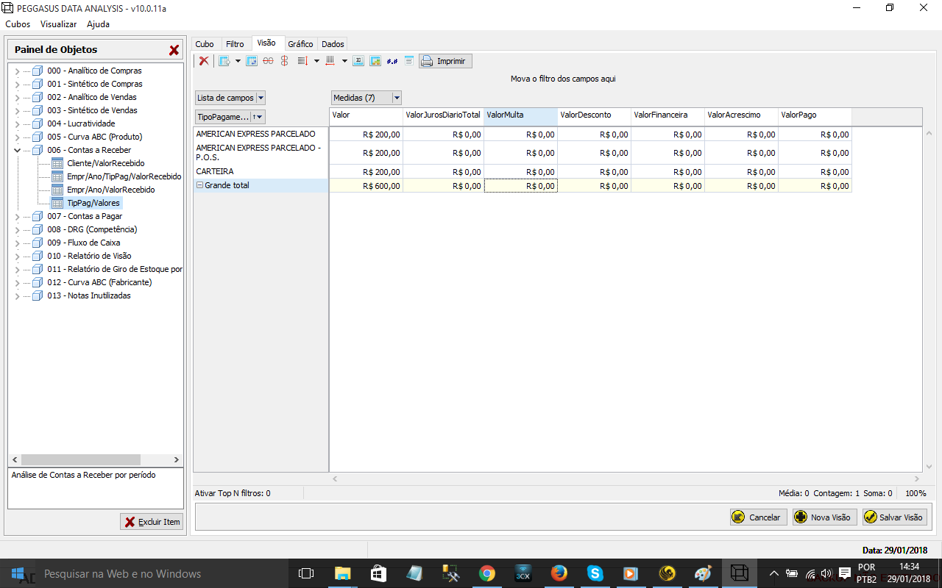Click the Nova Visão button

[x=824, y=517]
